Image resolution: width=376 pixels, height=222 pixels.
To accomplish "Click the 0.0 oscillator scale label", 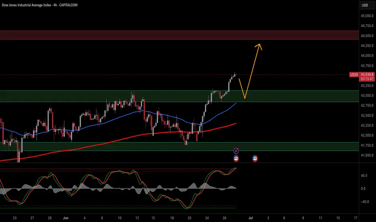I will 363,188.
